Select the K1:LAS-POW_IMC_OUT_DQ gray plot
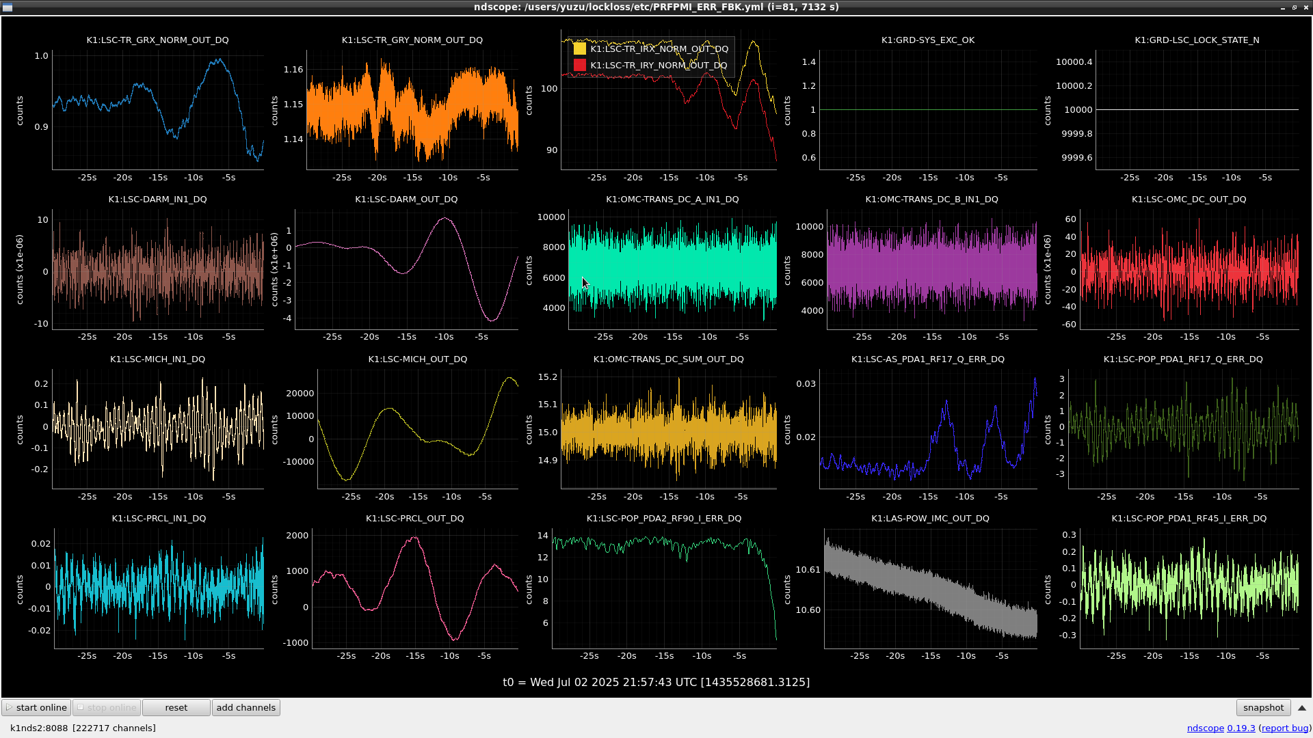 point(930,588)
